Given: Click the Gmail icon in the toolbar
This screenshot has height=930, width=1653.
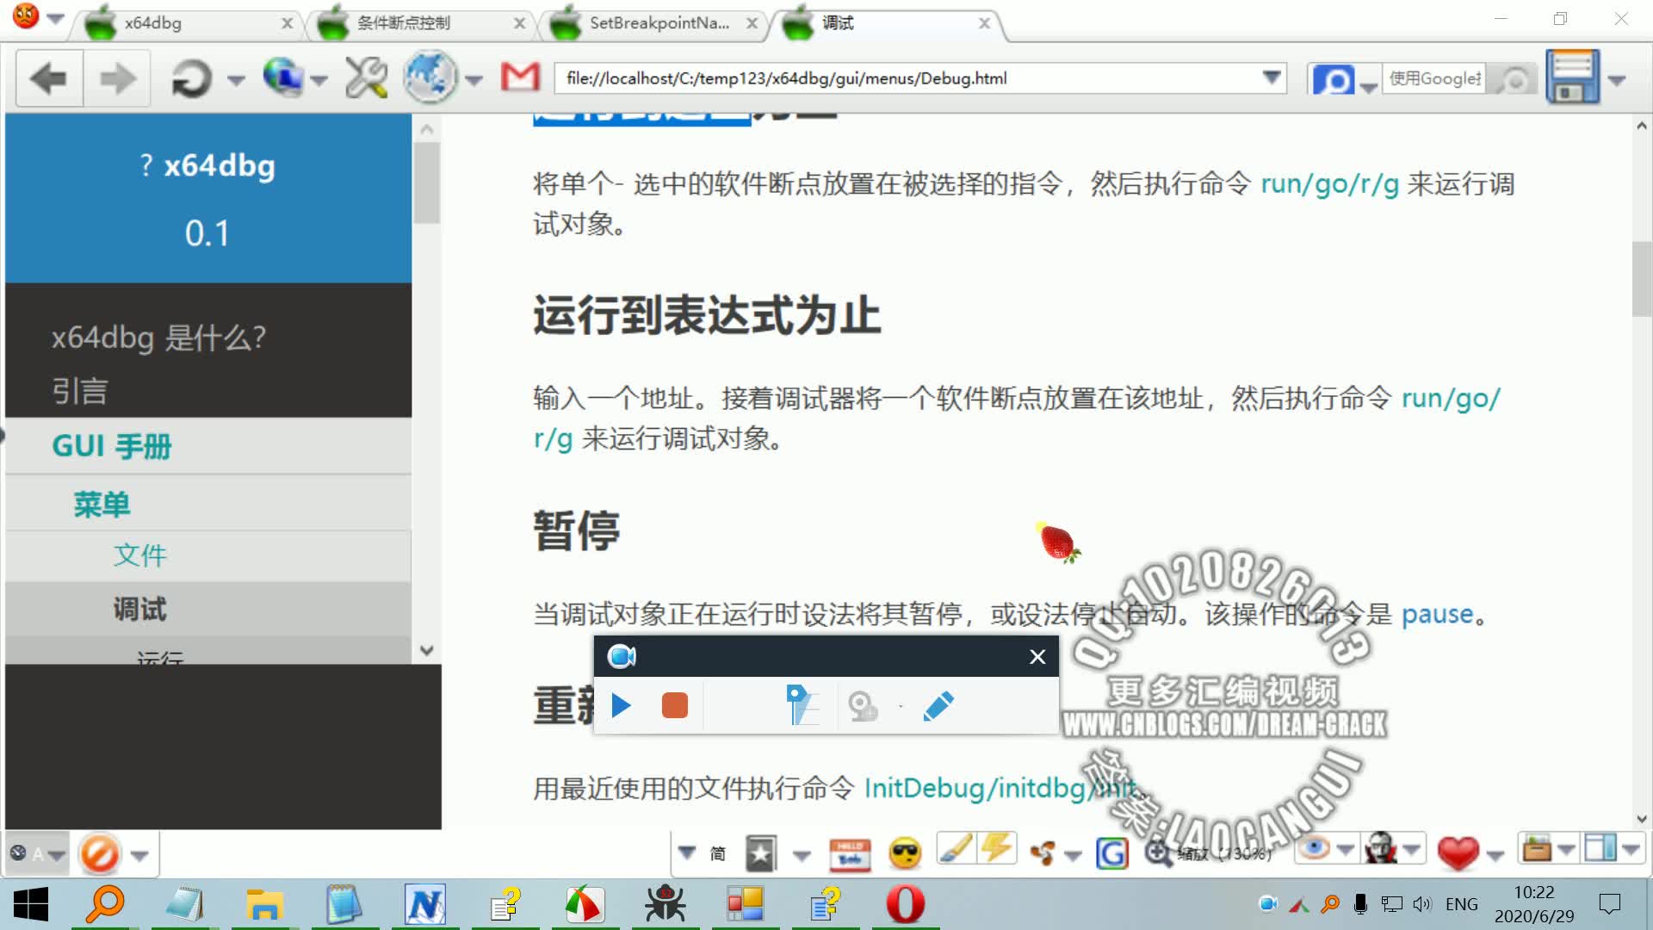Looking at the screenshot, I should click(x=518, y=77).
